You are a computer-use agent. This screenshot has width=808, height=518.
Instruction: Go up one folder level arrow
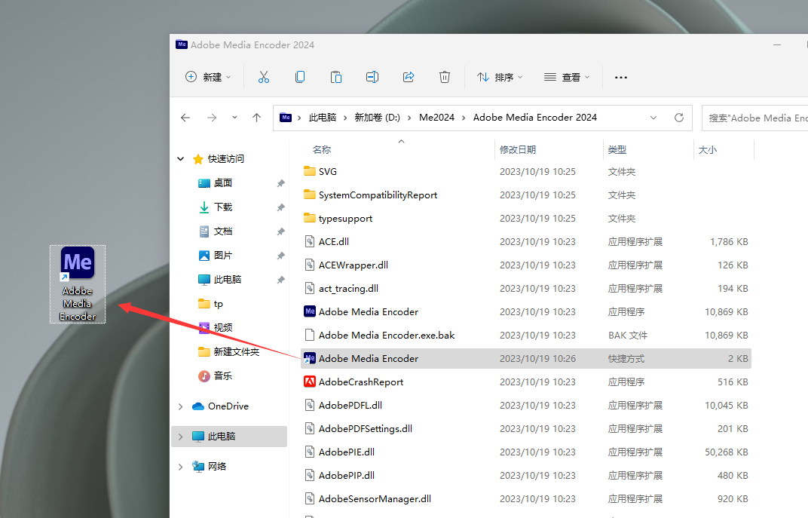click(x=256, y=118)
